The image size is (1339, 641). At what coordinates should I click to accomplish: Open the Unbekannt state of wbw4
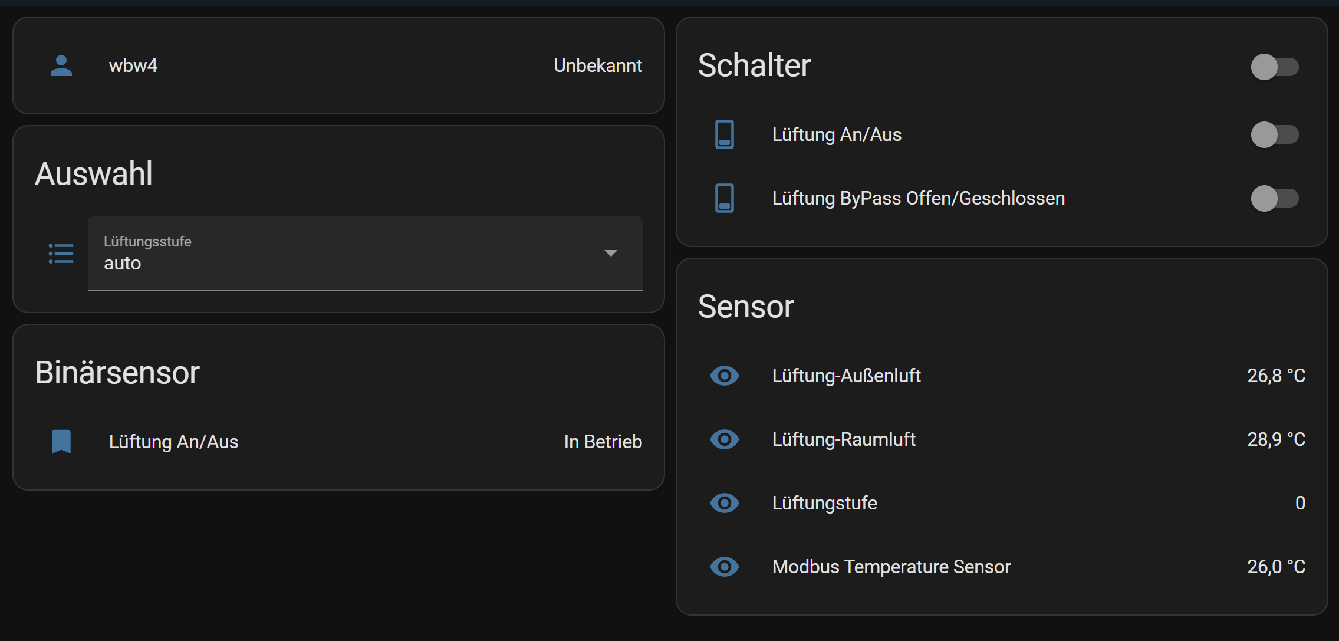[x=598, y=65]
